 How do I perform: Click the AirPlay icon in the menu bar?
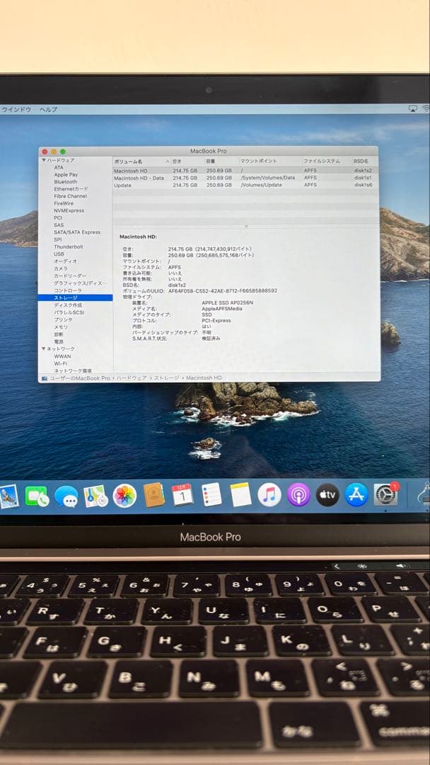[x=412, y=109]
